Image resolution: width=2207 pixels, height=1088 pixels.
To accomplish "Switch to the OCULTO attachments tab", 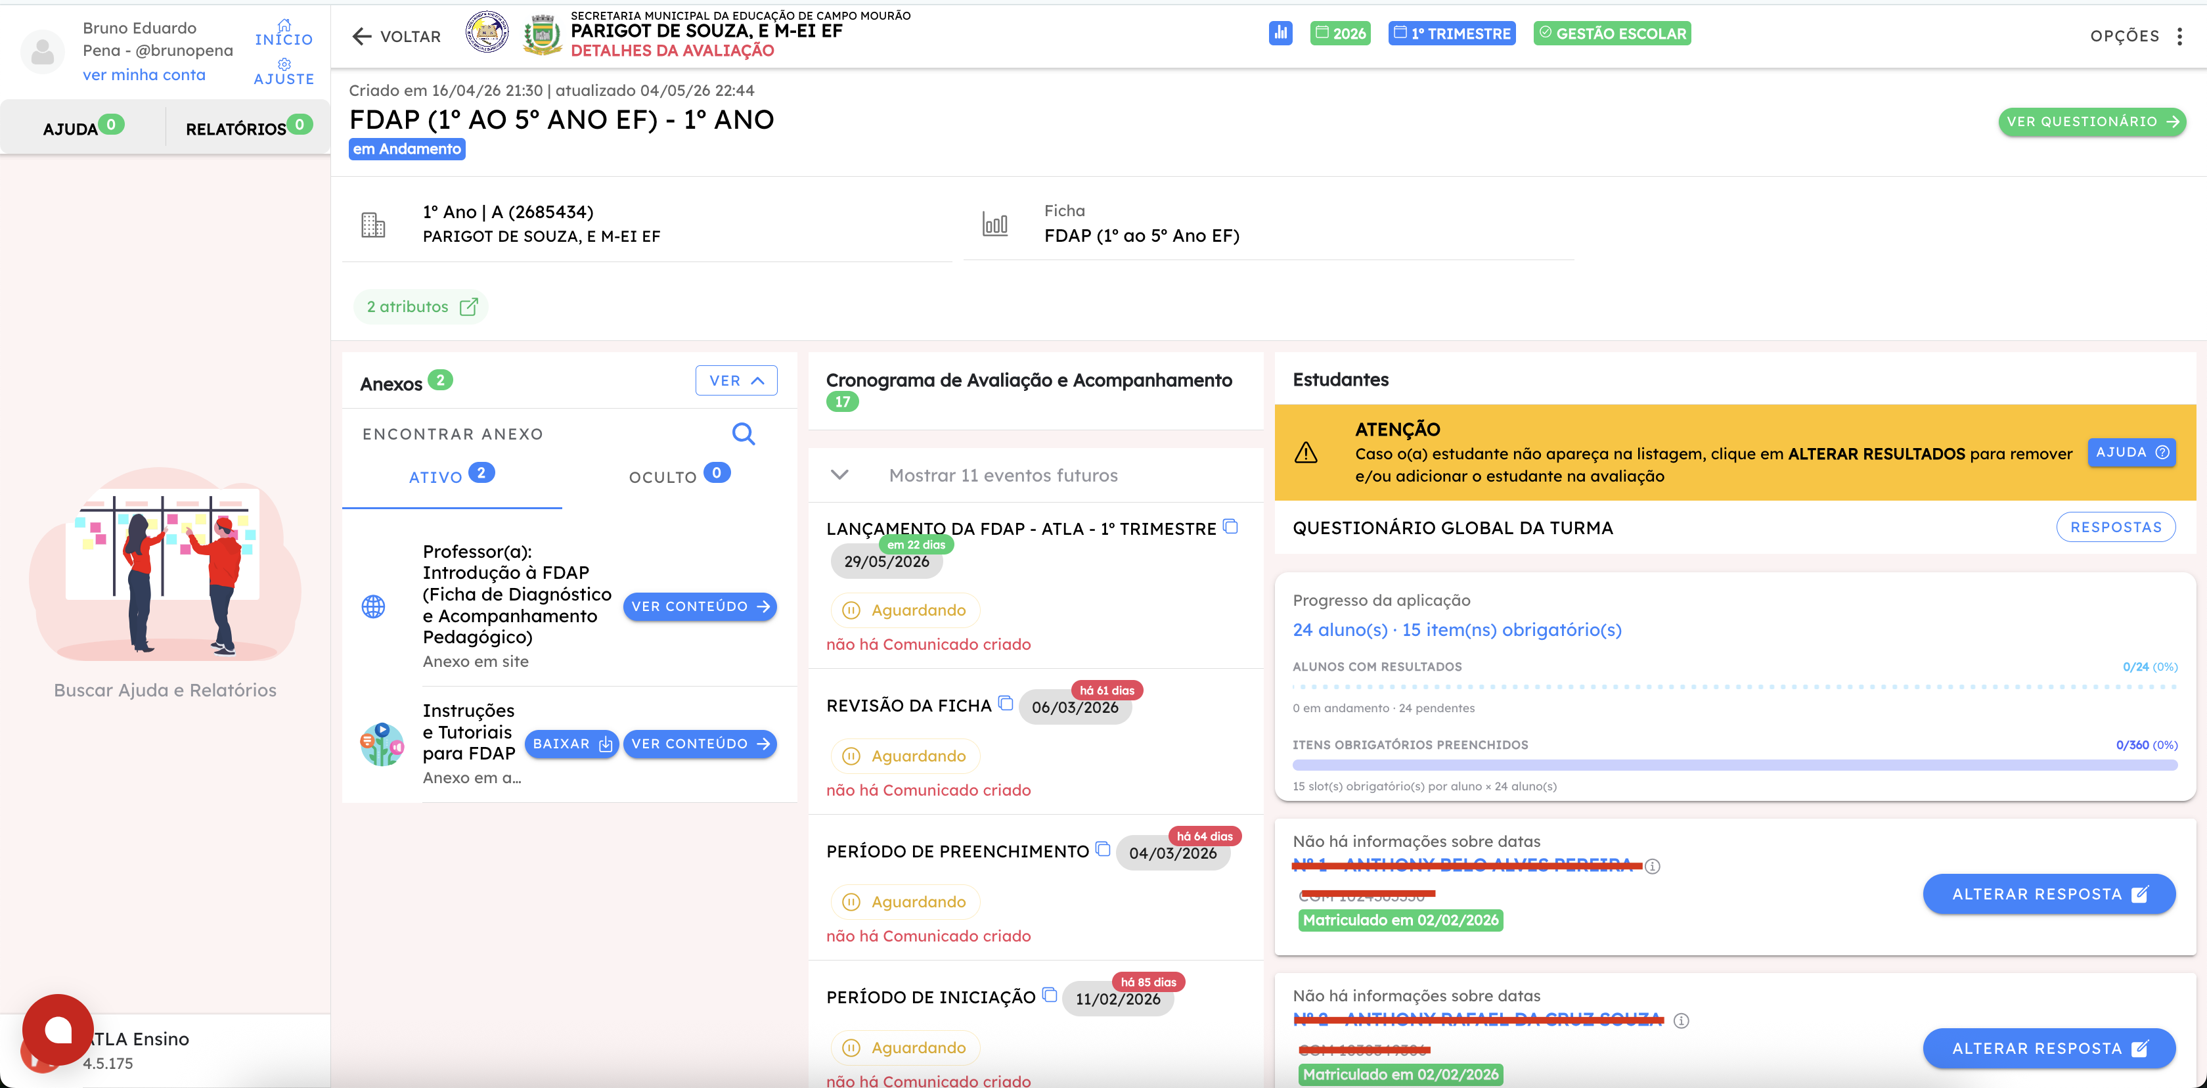I will pos(679,476).
